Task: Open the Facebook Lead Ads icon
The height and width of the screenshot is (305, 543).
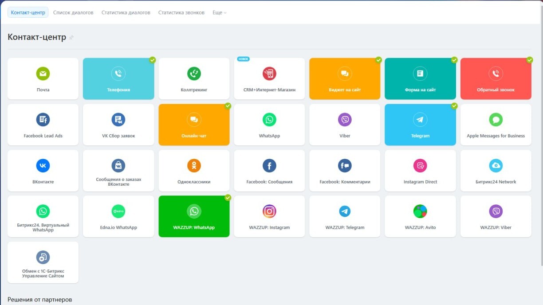Action: [x=43, y=120]
